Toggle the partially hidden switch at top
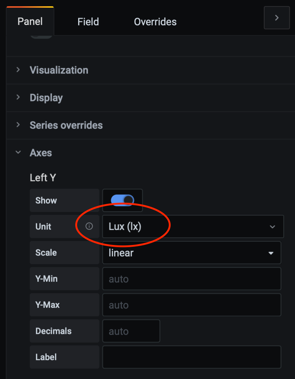The image size is (295, 379). click(x=41, y=36)
